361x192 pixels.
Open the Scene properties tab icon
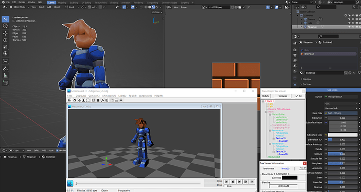[x=295, y=66]
